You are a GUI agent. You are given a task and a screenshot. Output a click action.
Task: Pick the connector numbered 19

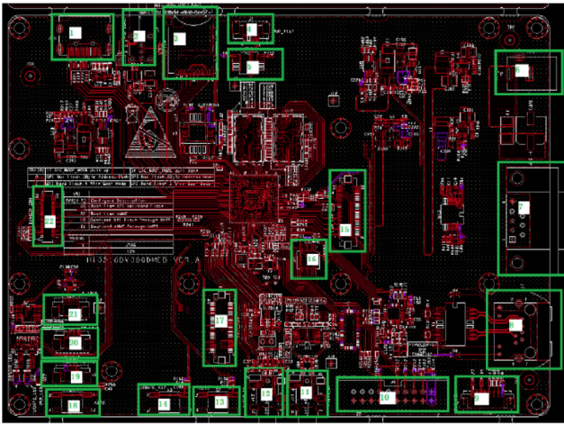[76, 375]
